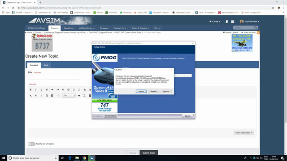
Task: Submit the new topic
Action: (149, 153)
